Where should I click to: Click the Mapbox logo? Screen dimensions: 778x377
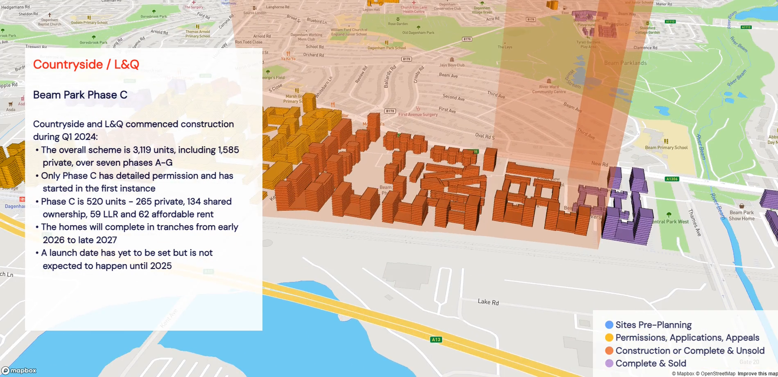click(x=19, y=370)
